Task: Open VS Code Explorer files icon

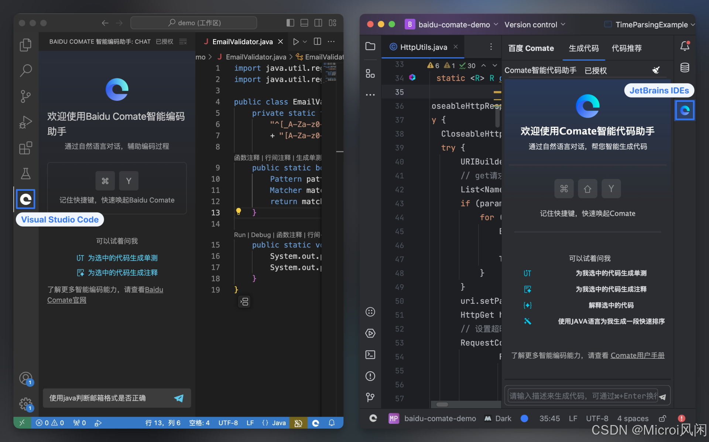Action: pyautogui.click(x=25, y=45)
